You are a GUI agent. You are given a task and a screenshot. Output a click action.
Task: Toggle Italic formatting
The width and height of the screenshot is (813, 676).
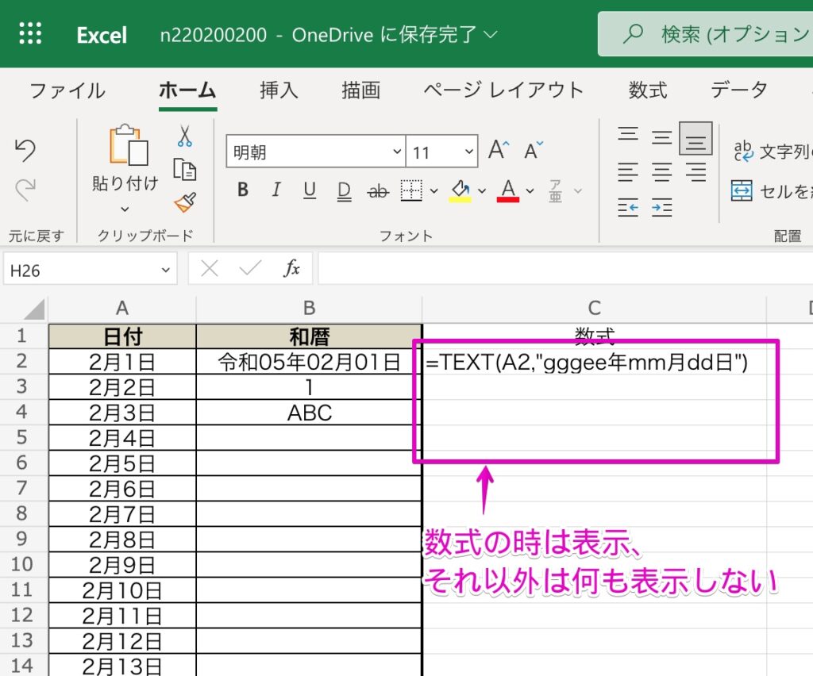click(276, 190)
